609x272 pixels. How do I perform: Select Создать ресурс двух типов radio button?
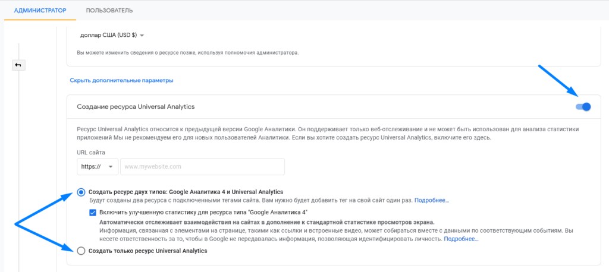[81, 192]
